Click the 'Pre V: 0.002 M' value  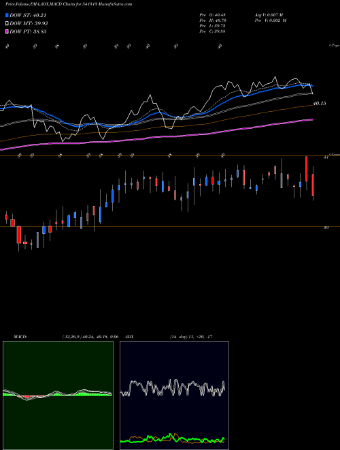tap(270, 20)
